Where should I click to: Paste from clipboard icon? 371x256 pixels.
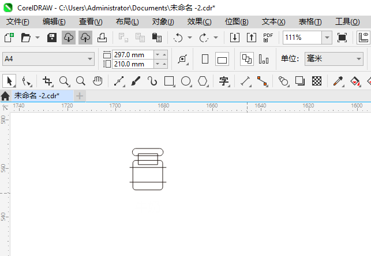[x=156, y=38]
